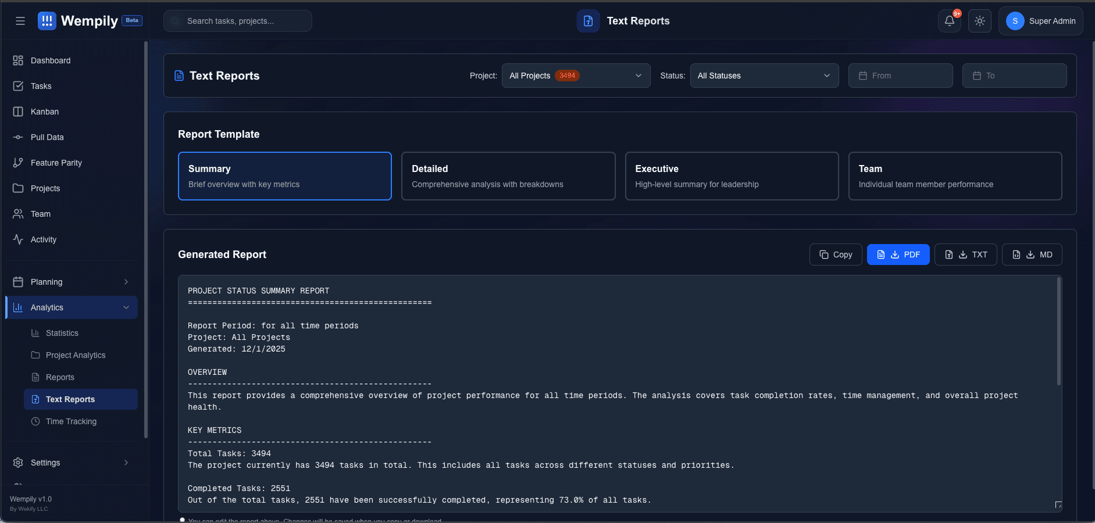Pick the Team report template
Image resolution: width=1095 pixels, height=523 pixels.
954,175
